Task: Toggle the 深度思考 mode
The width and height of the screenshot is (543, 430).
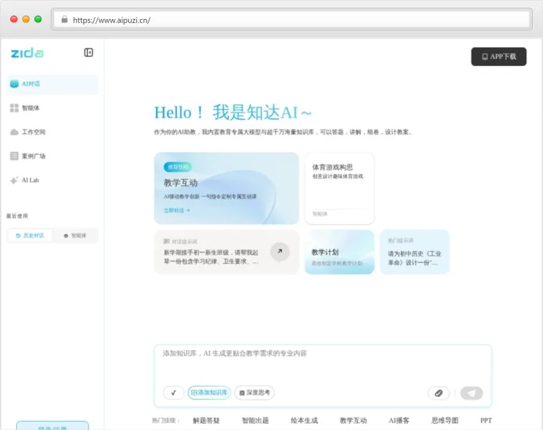Action: [255, 393]
